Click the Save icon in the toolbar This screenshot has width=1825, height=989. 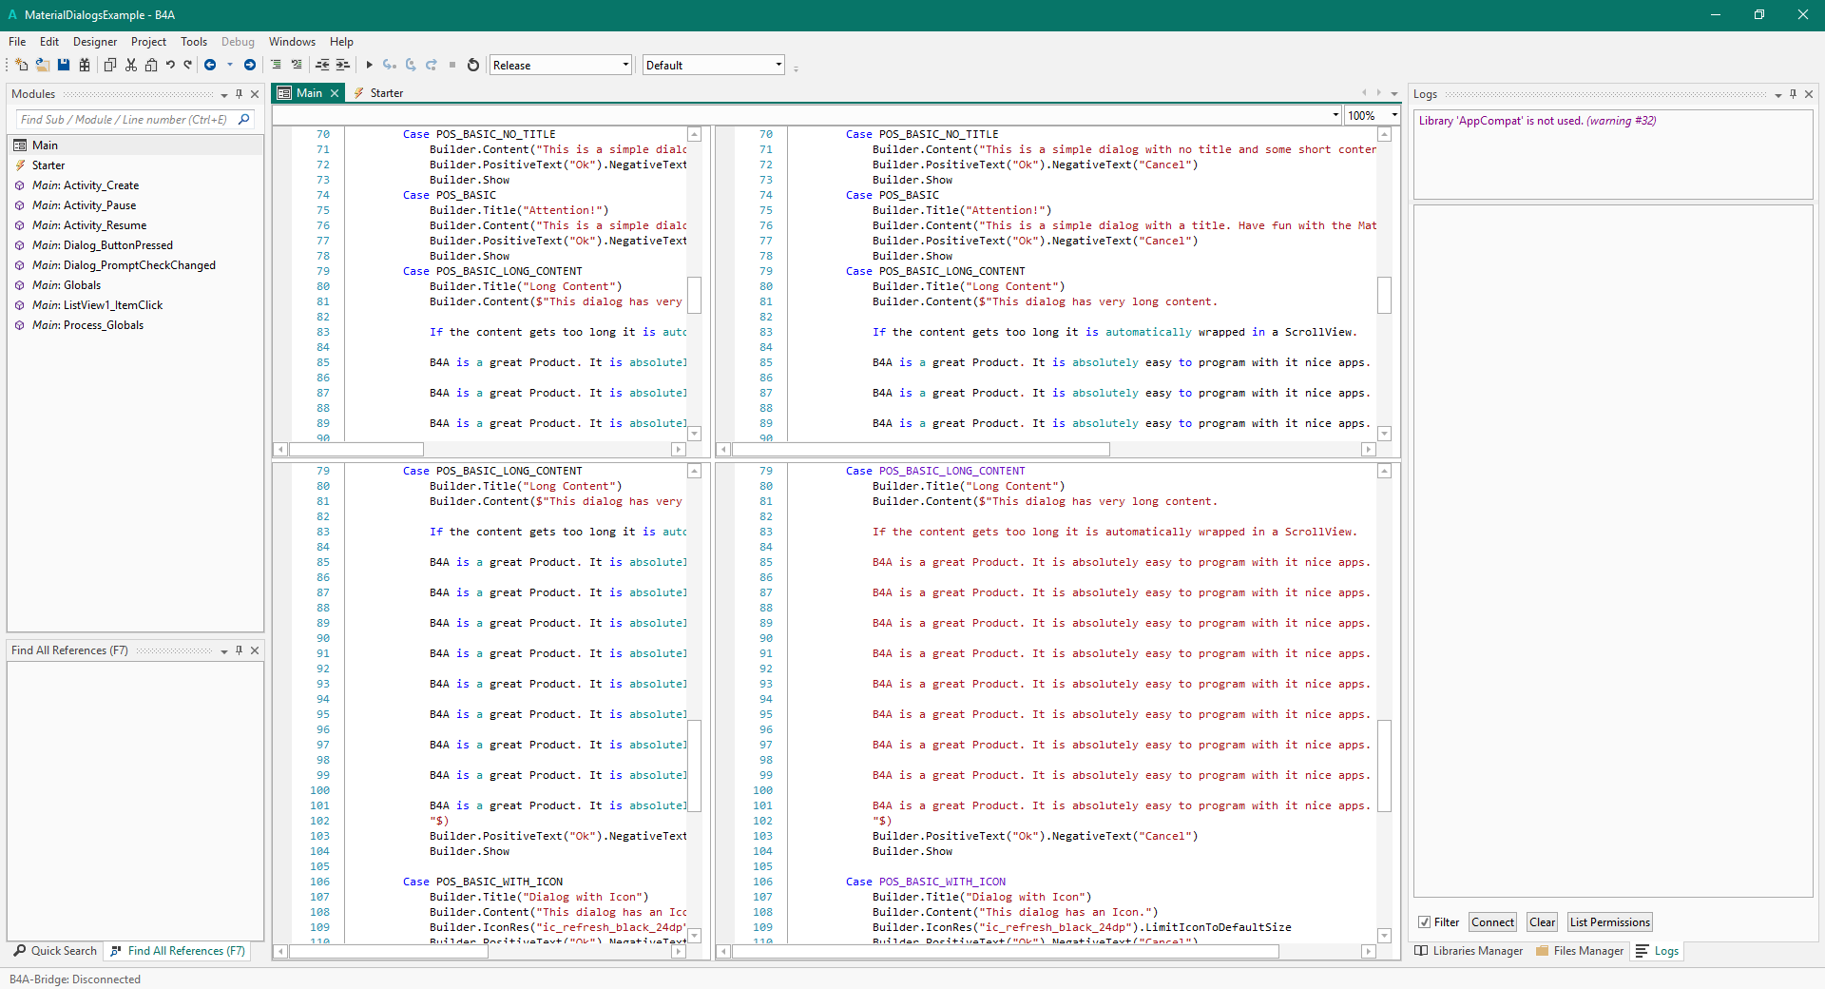64,65
